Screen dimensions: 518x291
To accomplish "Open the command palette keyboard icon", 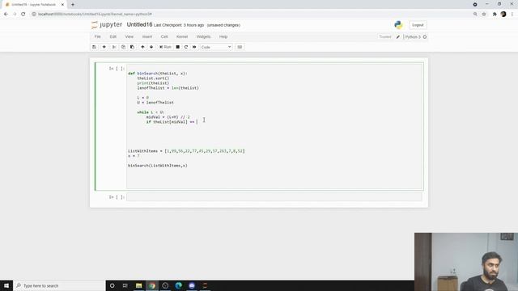I will (240, 47).
